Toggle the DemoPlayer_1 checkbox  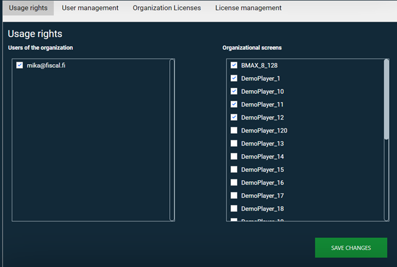pos(234,78)
